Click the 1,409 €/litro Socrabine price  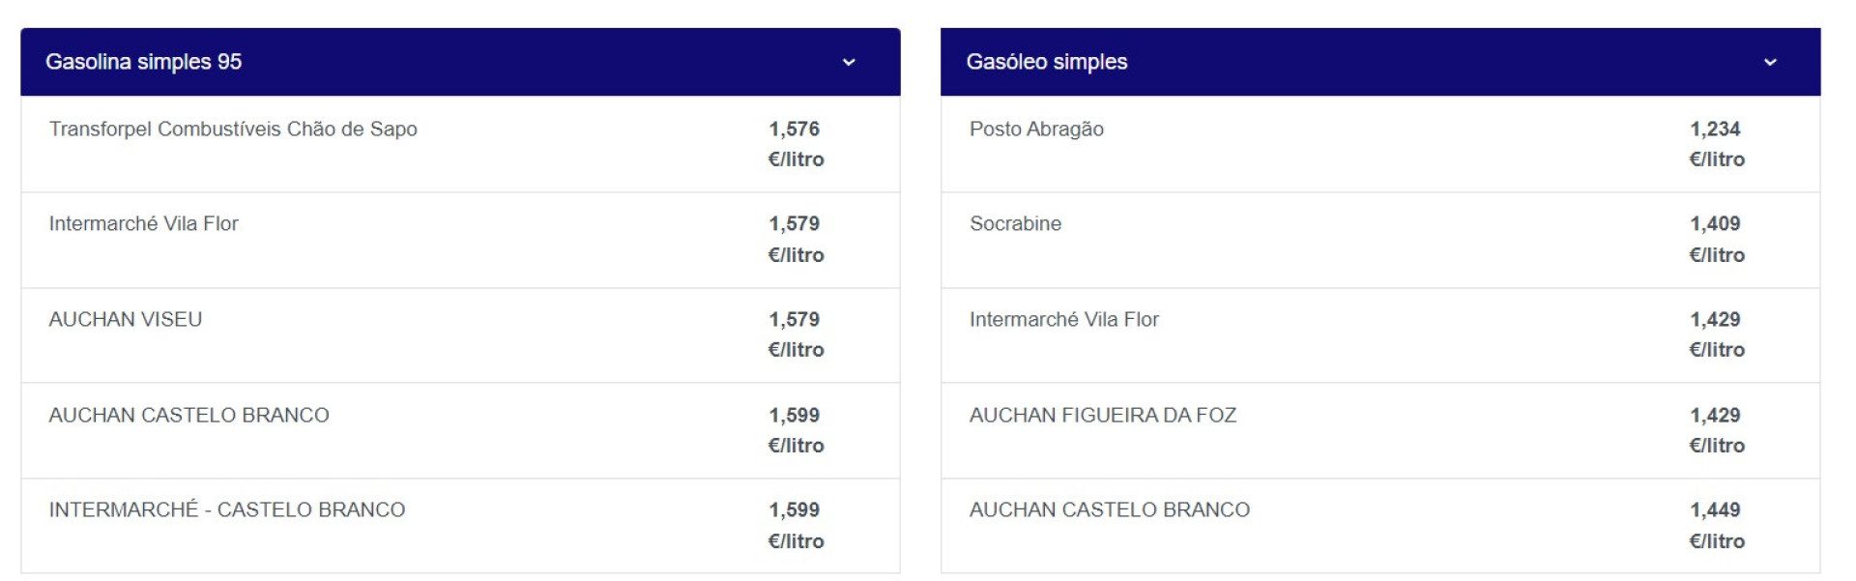pyautogui.click(x=1716, y=239)
